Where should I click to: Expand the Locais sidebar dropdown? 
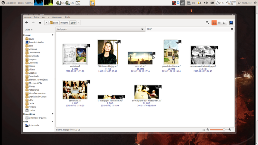28,30
